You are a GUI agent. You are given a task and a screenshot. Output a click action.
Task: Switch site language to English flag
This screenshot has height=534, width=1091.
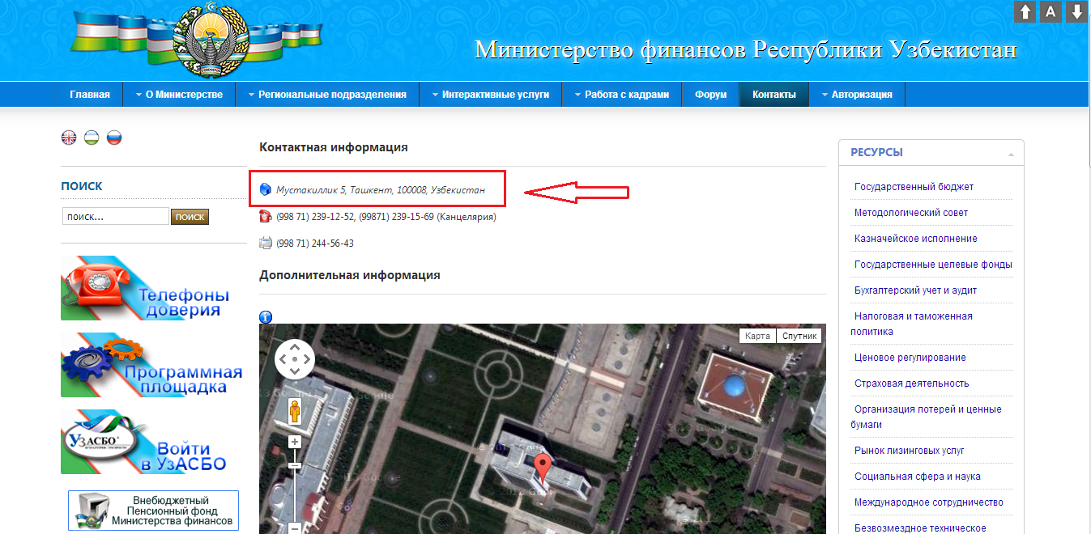tap(69, 138)
